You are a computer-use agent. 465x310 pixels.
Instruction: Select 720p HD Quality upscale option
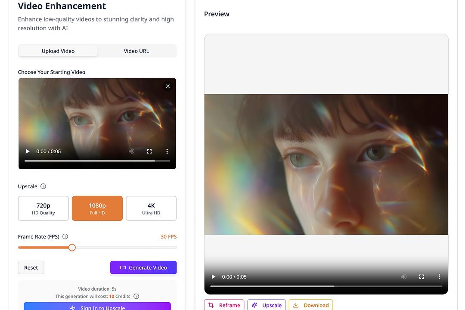(43, 208)
